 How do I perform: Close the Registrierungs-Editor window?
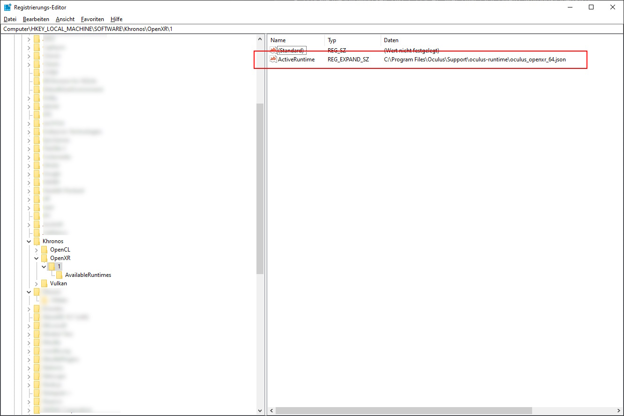(613, 7)
